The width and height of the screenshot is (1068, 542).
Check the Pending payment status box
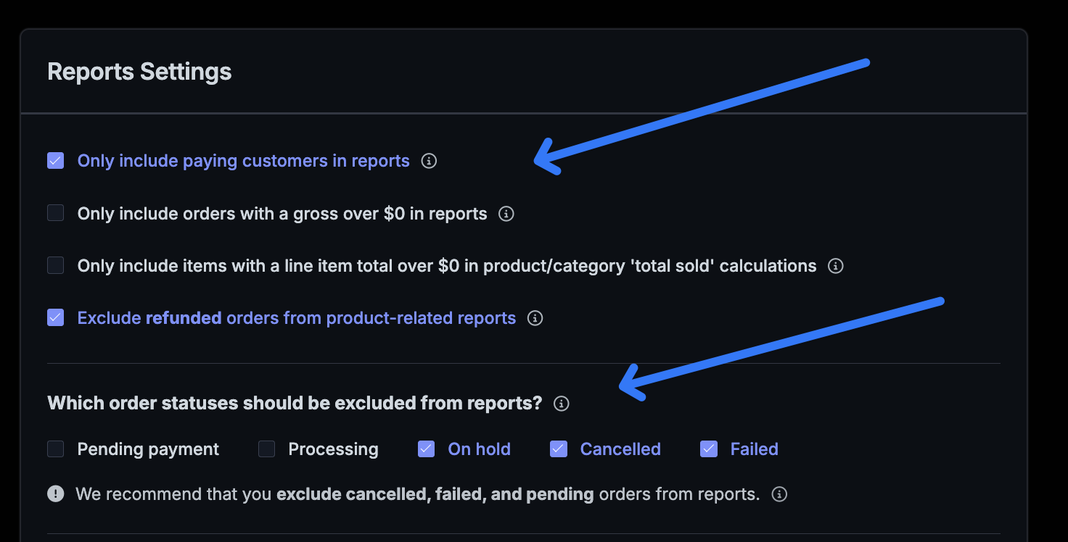click(56, 449)
